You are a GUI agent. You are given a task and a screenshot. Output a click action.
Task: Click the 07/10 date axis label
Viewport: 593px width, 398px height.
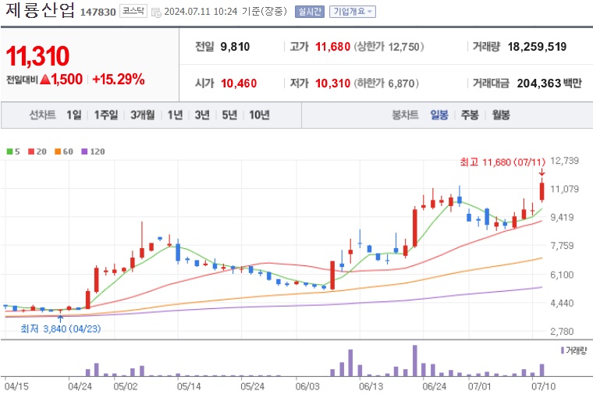[x=544, y=386]
